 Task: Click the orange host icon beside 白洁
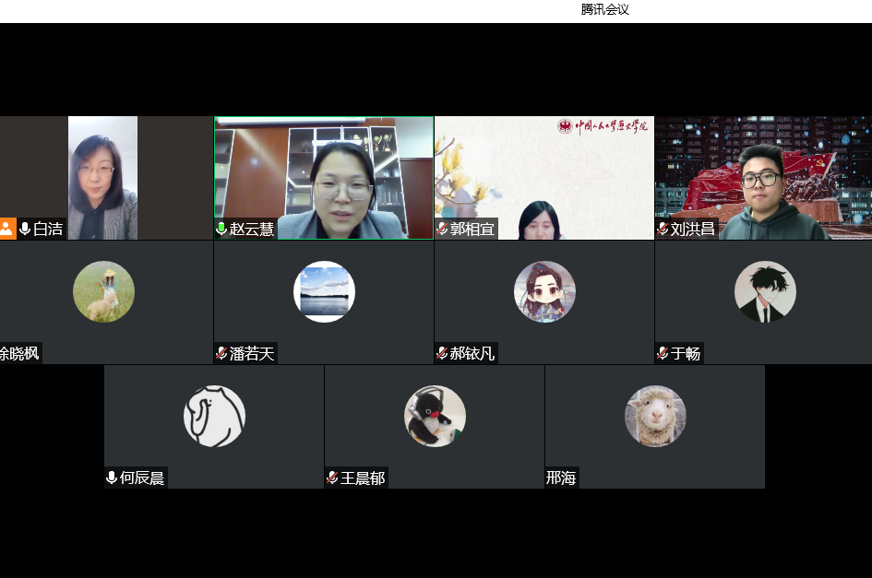tap(7, 230)
